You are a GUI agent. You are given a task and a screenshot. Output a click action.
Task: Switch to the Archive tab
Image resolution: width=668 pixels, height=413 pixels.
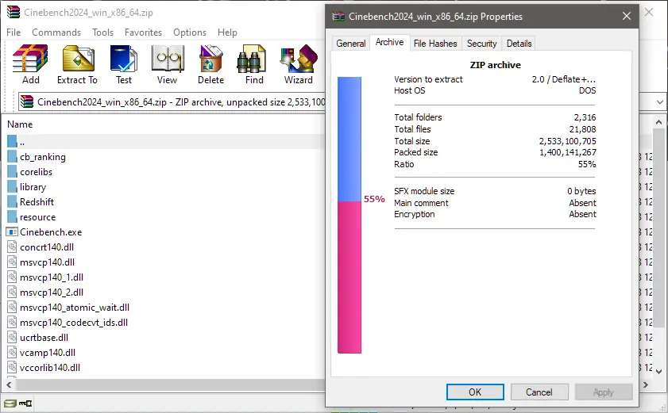coord(389,42)
